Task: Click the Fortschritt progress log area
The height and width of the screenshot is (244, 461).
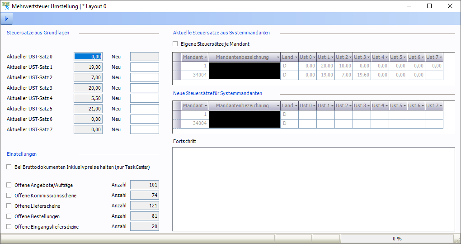Action: pyautogui.click(x=314, y=189)
